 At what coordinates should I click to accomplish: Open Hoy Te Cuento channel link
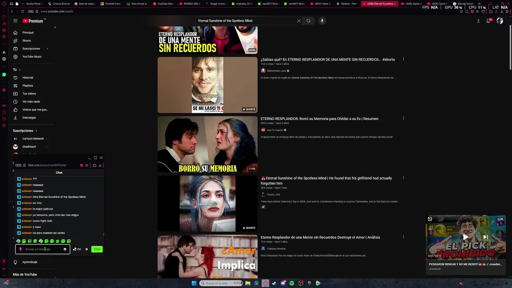coord(275,130)
